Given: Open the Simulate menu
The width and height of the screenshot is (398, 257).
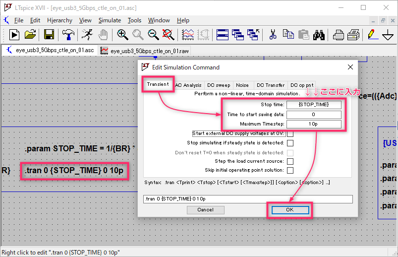Looking at the screenshot, I should coord(110,20).
